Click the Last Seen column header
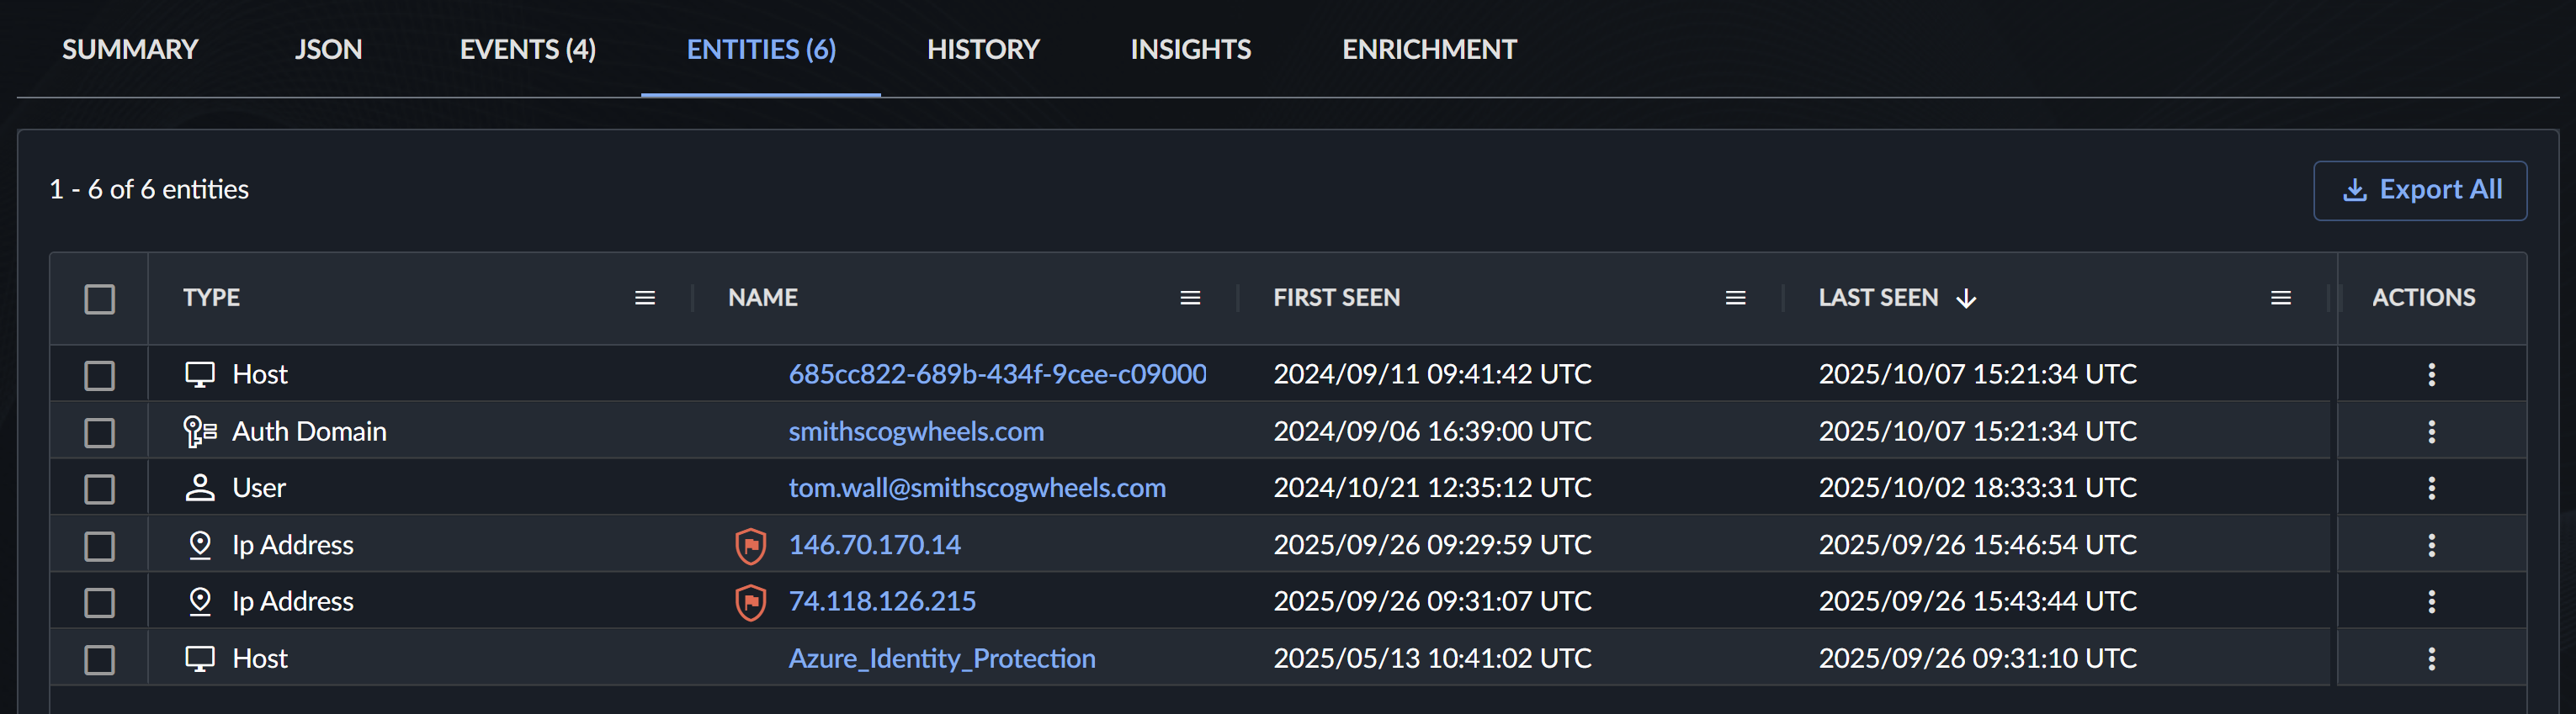The image size is (2576, 714). pyautogui.click(x=1877, y=298)
